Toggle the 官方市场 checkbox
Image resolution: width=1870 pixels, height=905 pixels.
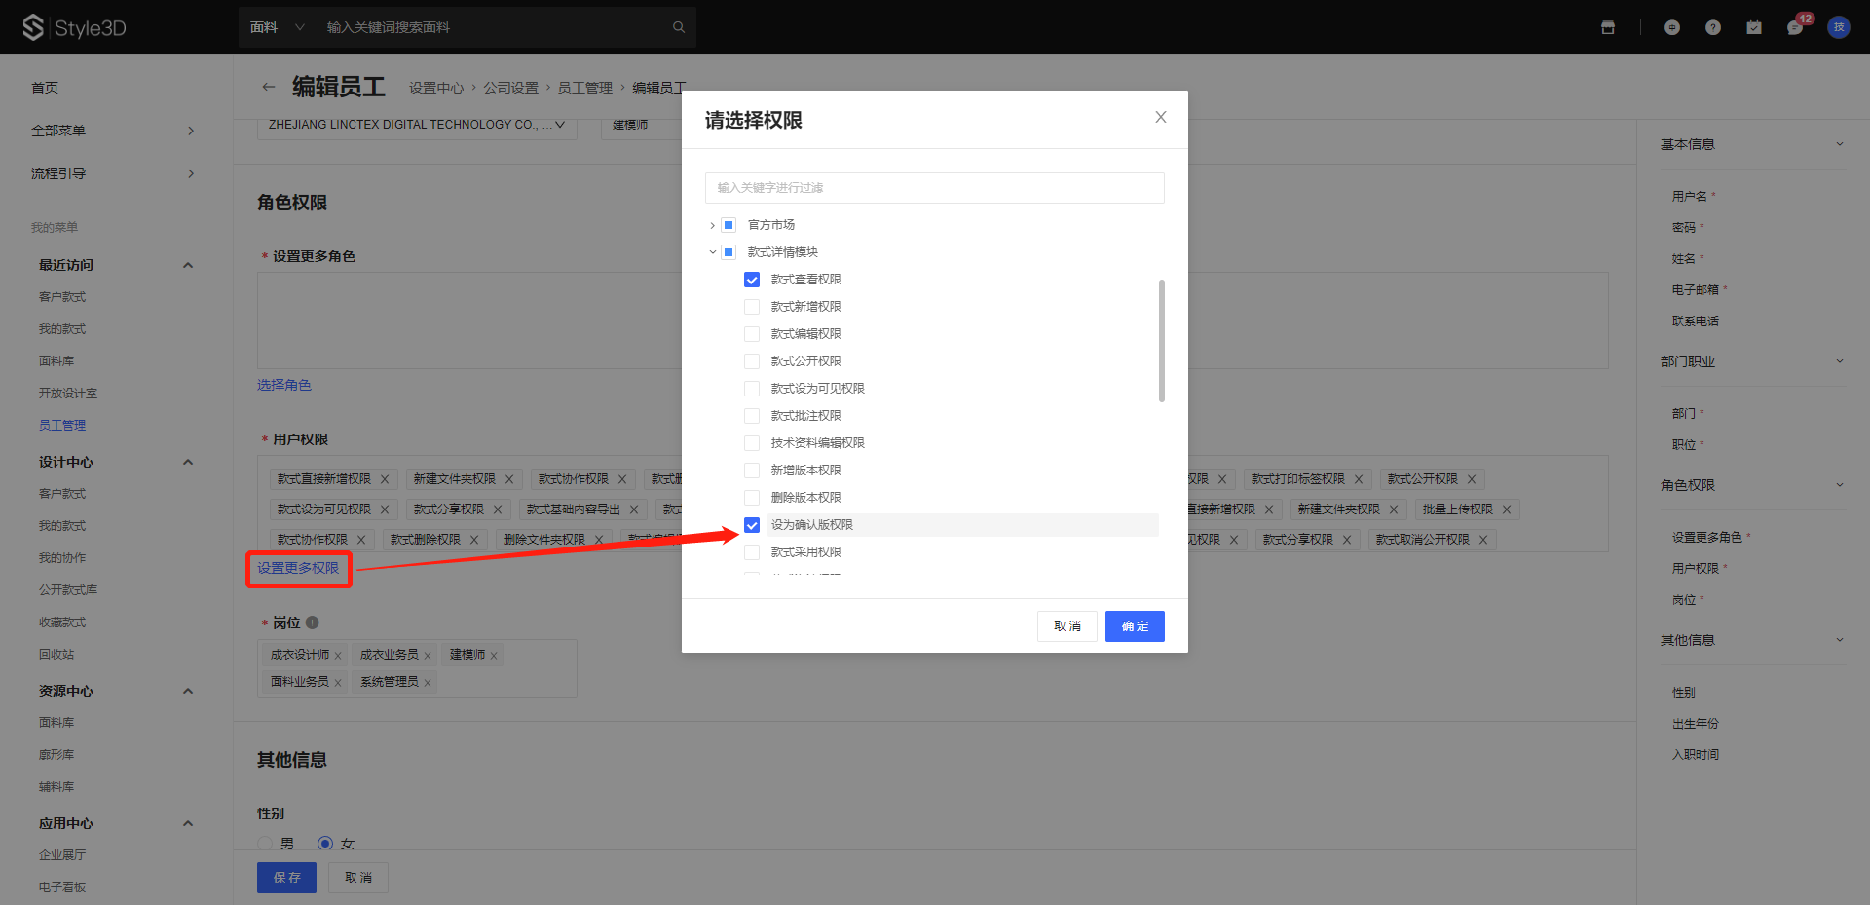tap(729, 225)
